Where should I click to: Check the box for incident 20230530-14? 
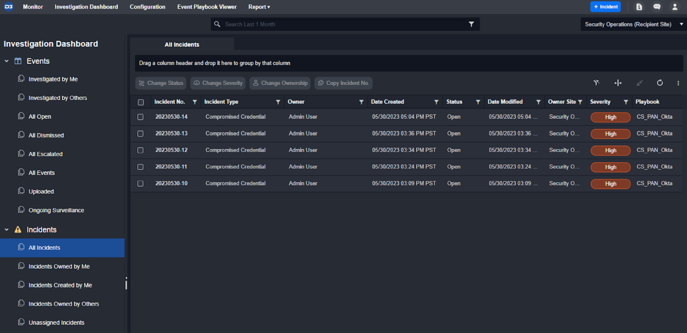pyautogui.click(x=140, y=117)
